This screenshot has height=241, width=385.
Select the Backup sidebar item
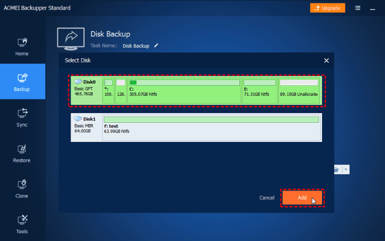pyautogui.click(x=22, y=81)
